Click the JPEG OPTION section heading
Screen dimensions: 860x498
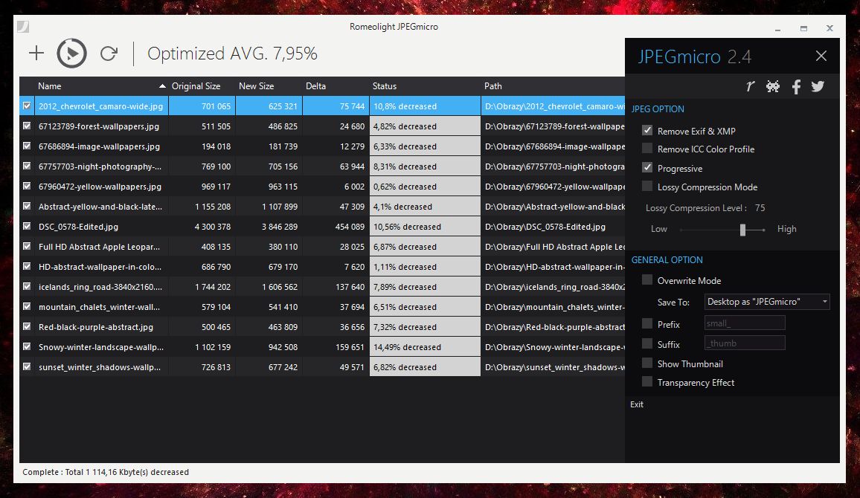pyautogui.click(x=658, y=109)
